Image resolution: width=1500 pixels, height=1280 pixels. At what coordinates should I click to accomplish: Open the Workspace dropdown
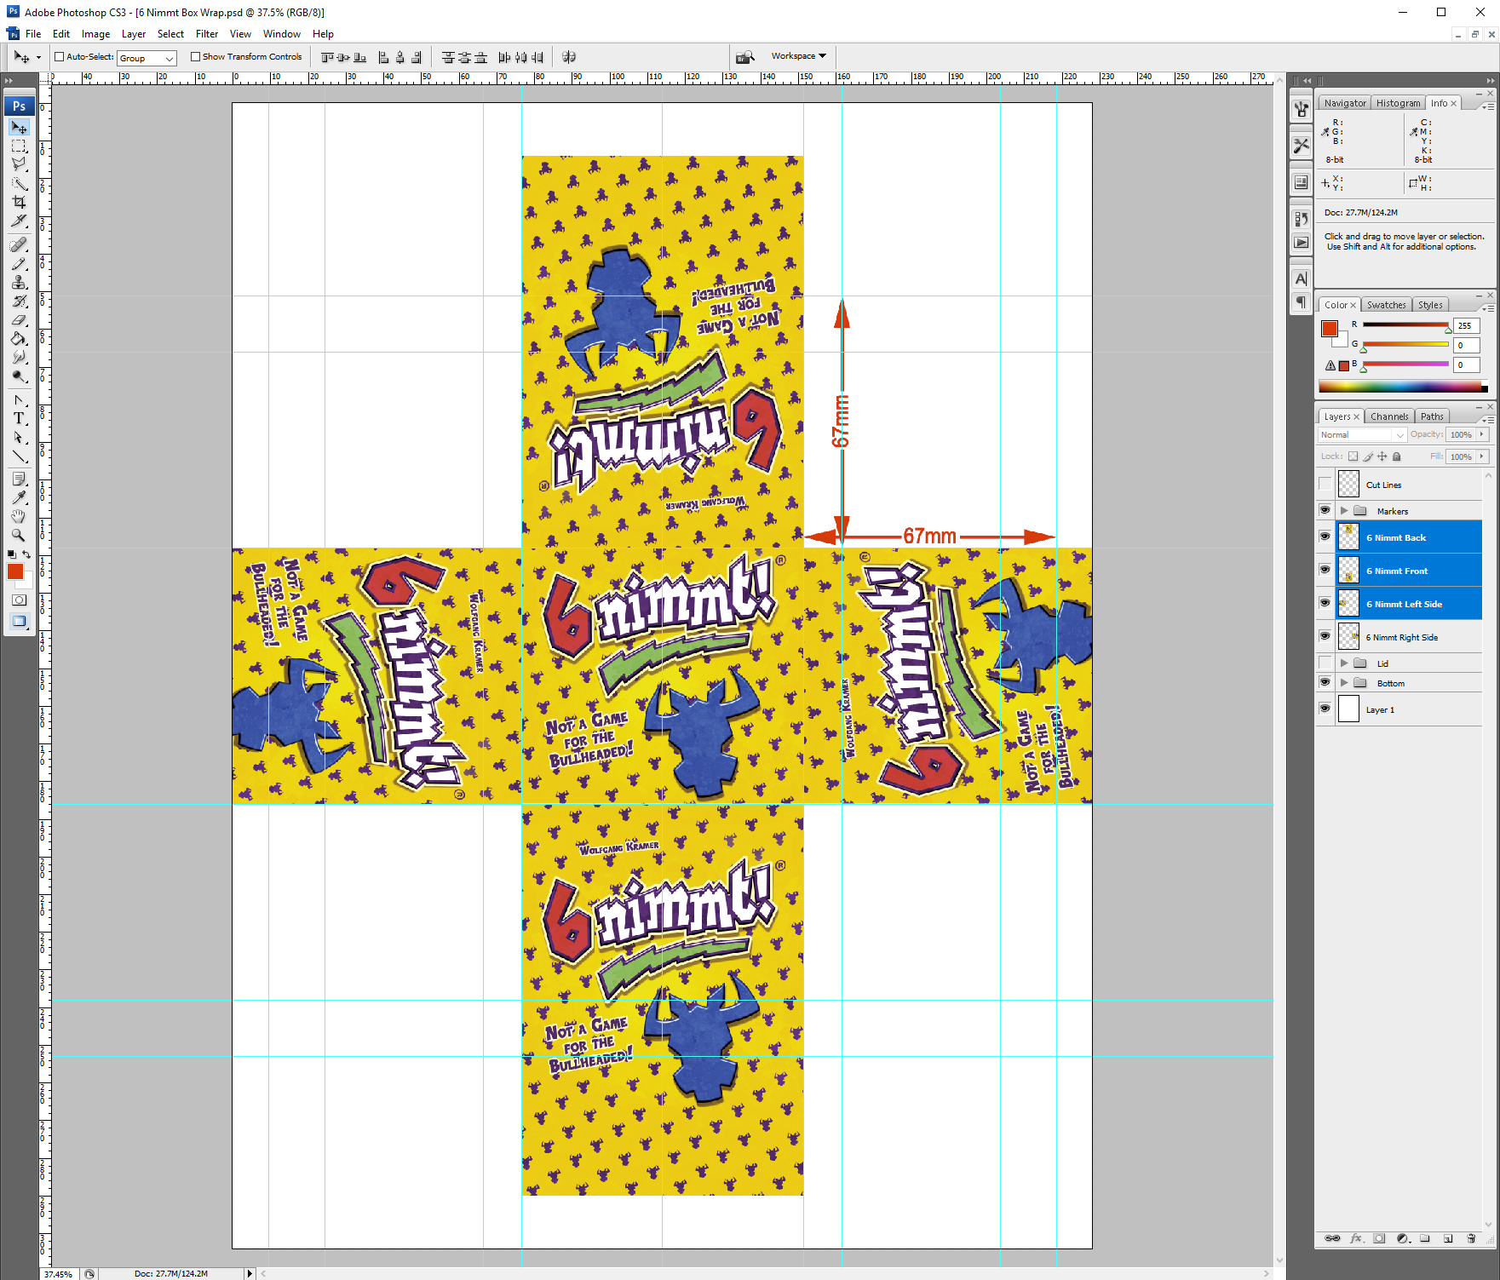click(799, 56)
